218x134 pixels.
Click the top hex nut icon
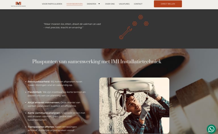(141, 17)
